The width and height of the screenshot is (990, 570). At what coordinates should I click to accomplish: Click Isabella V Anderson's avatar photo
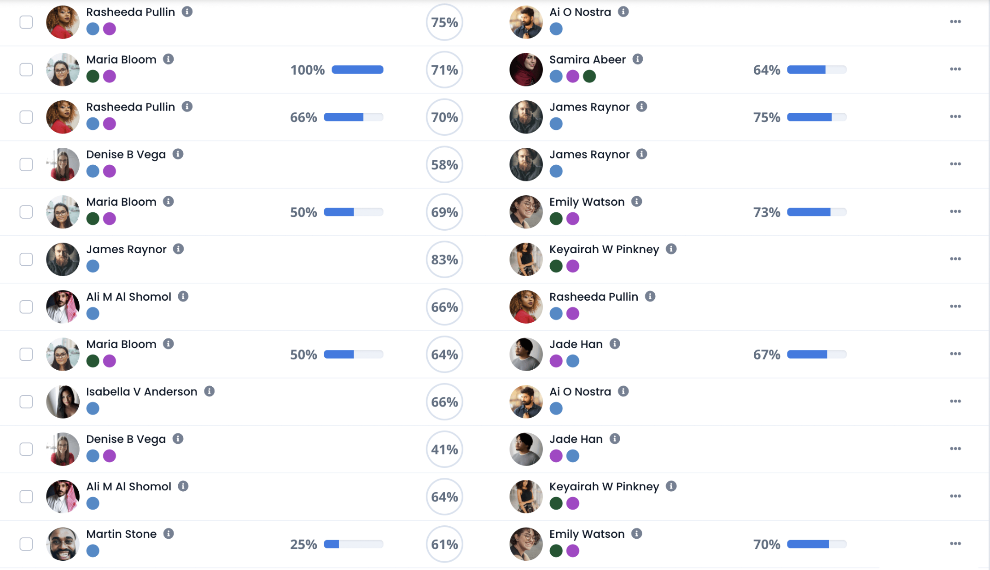[63, 401]
